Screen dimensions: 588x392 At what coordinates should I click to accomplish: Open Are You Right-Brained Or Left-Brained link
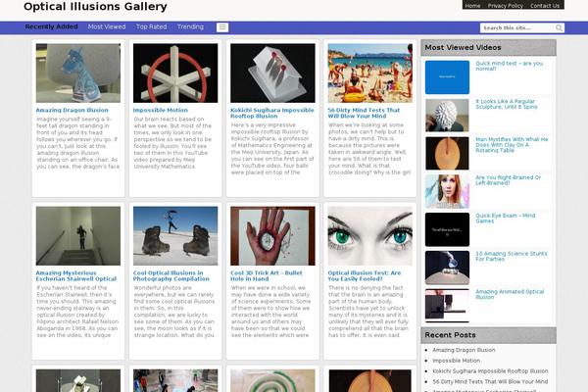pos(508,180)
